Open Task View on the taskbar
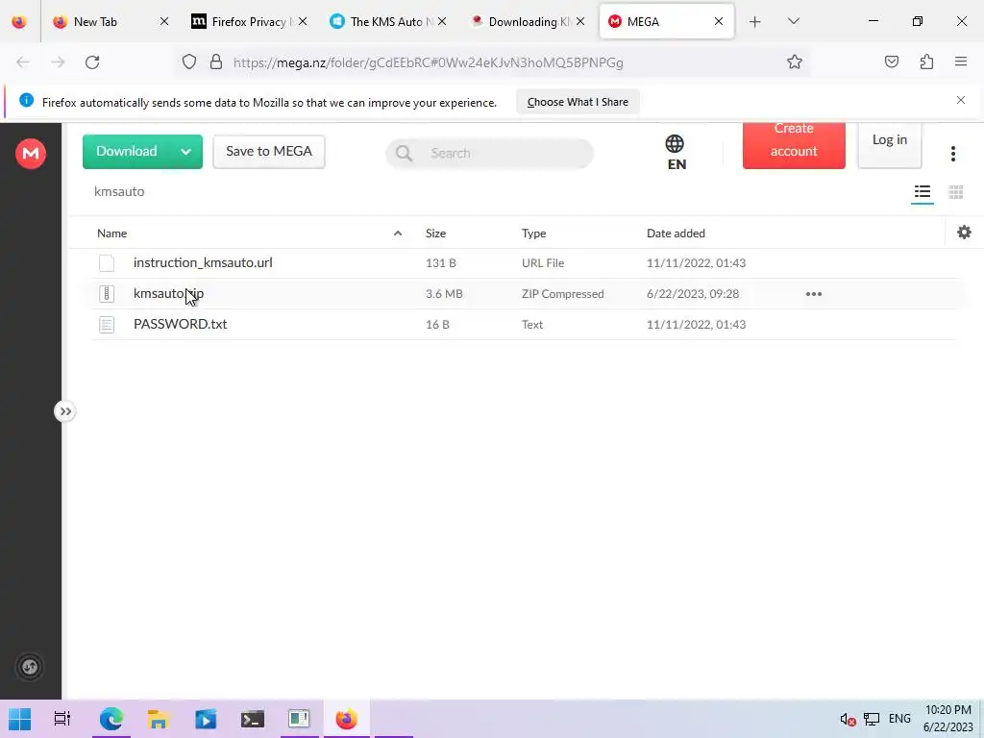Image resolution: width=984 pixels, height=738 pixels. [x=62, y=719]
